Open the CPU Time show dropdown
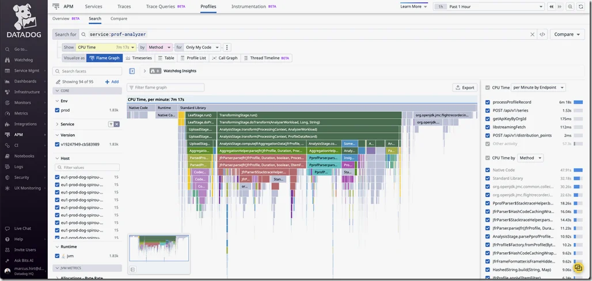This screenshot has height=281, width=592. coord(107,47)
